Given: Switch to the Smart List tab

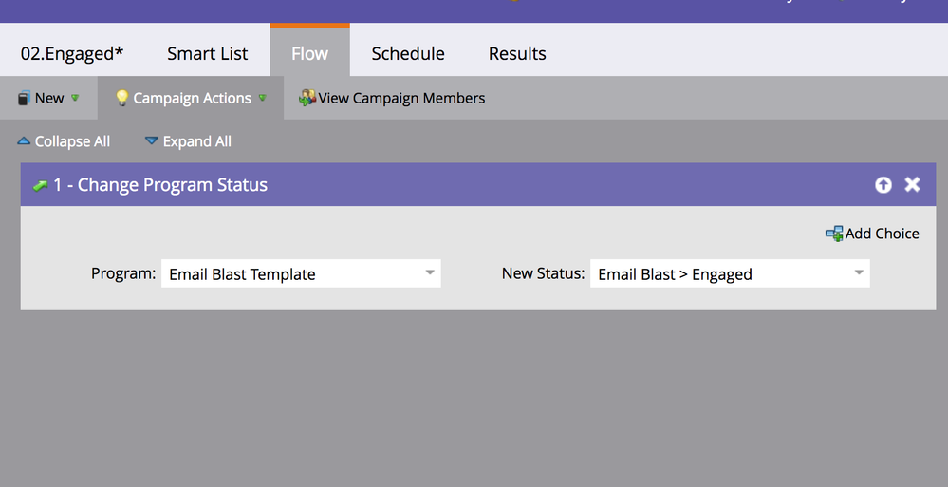Looking at the screenshot, I should point(207,54).
